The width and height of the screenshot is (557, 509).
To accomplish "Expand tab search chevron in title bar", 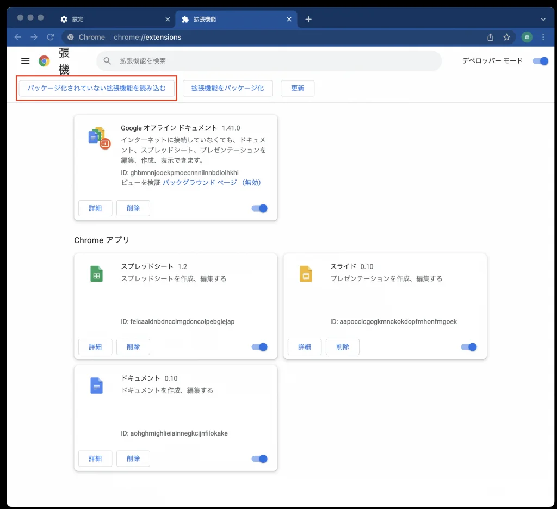I will (x=543, y=19).
